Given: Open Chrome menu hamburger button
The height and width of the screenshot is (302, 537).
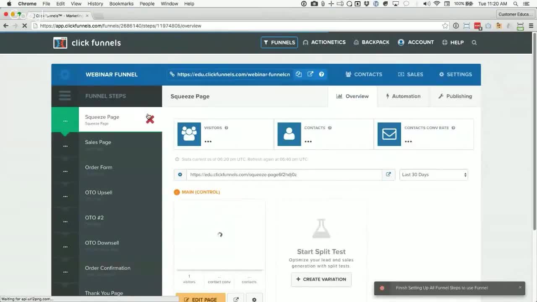Looking at the screenshot, I should pos(531,26).
